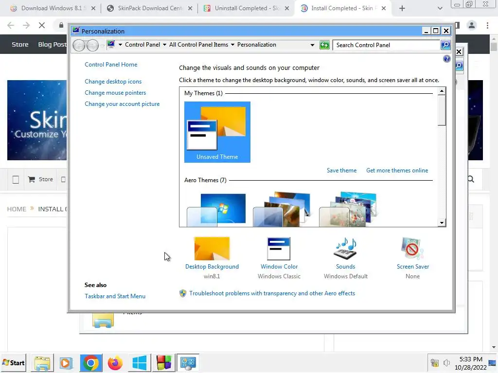Click the Control Panel taskbar icon

coord(188,363)
